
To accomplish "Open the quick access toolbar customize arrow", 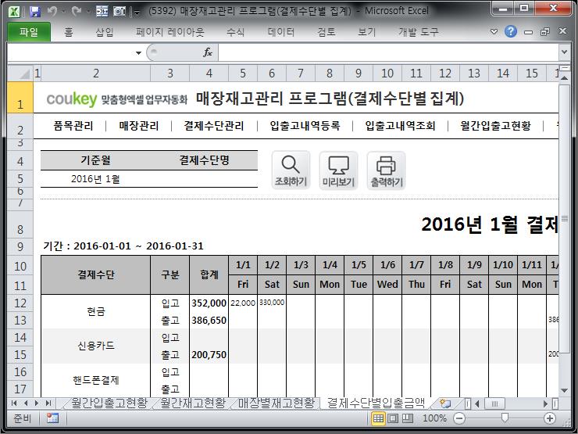I will click(137, 13).
